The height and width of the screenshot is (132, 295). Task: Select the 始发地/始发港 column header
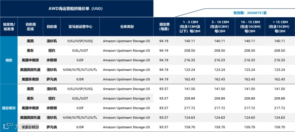pyautogui.click(x=9, y=27)
